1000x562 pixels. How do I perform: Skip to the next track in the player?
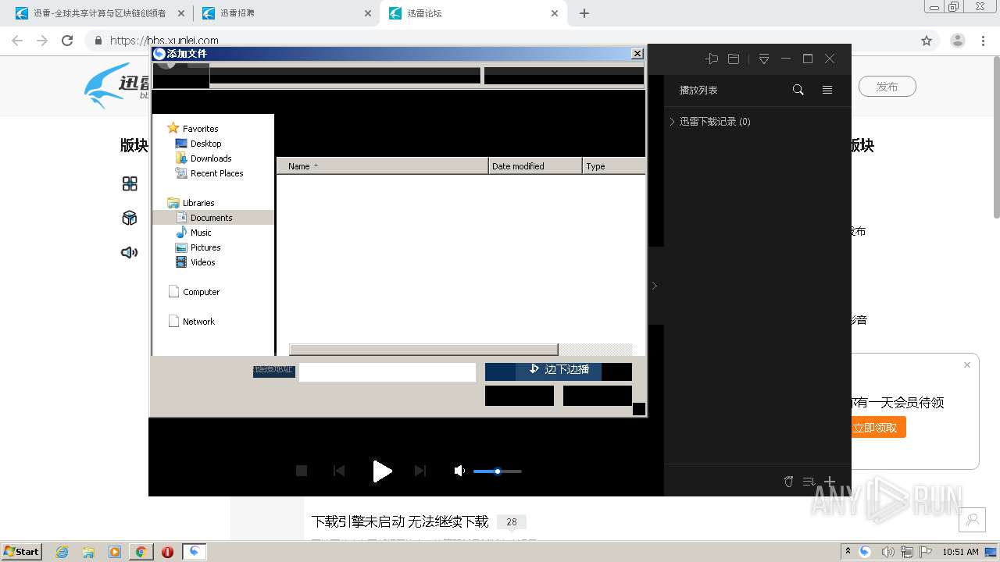coord(420,471)
